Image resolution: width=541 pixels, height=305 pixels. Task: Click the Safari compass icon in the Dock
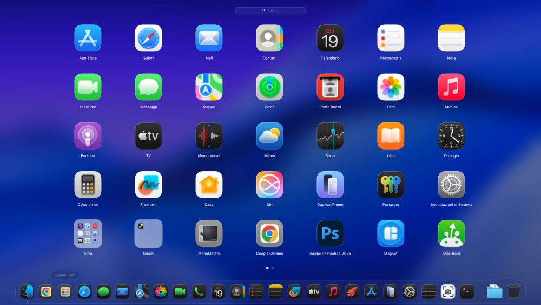(x=84, y=292)
